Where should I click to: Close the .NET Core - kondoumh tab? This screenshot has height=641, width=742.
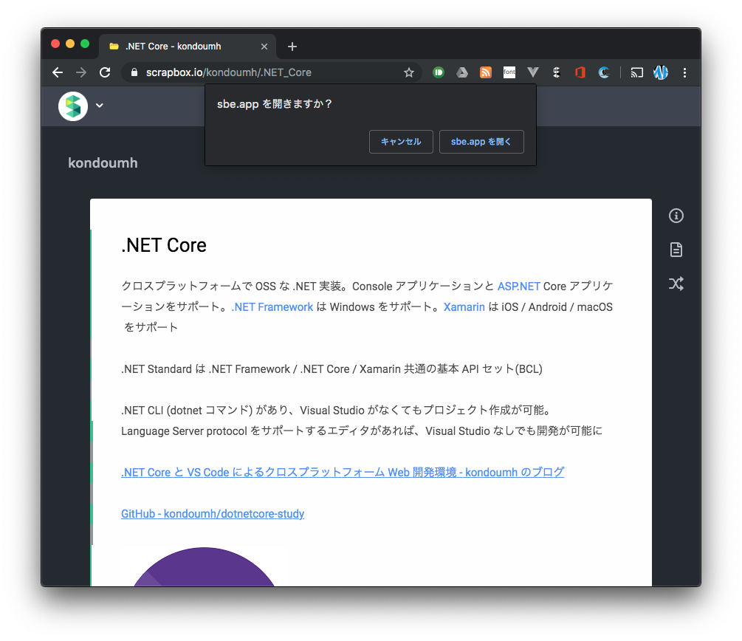[x=264, y=47]
